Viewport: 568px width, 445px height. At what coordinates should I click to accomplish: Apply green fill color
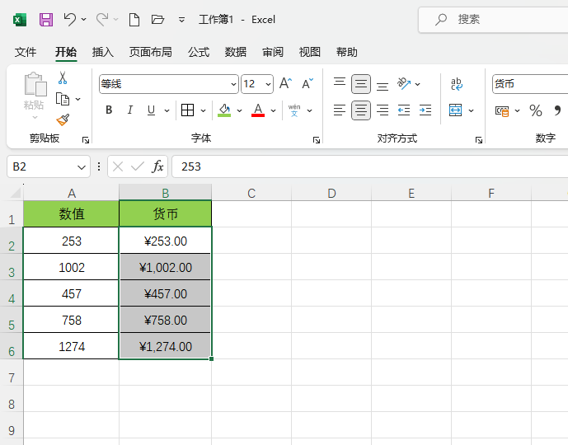(224, 110)
